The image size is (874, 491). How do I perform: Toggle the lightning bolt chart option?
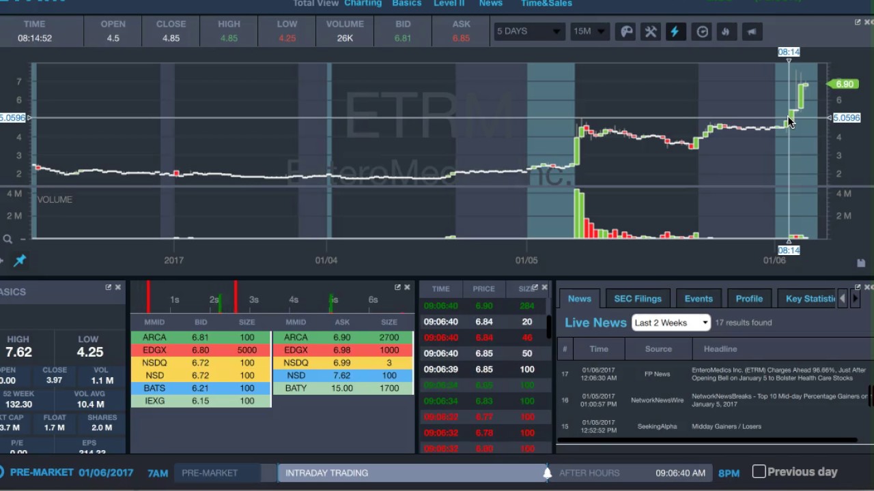pos(675,31)
